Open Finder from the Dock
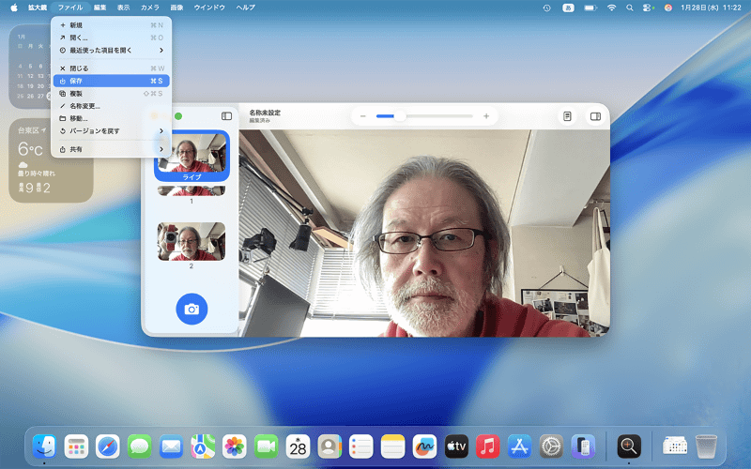751x469 pixels. [x=44, y=447]
